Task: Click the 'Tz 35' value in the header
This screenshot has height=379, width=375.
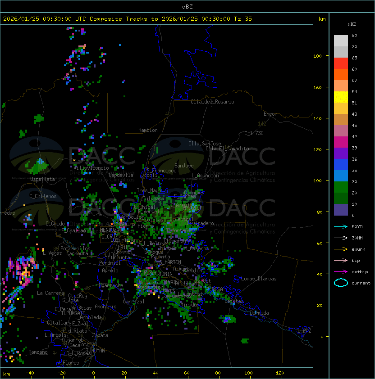Action: [243, 19]
